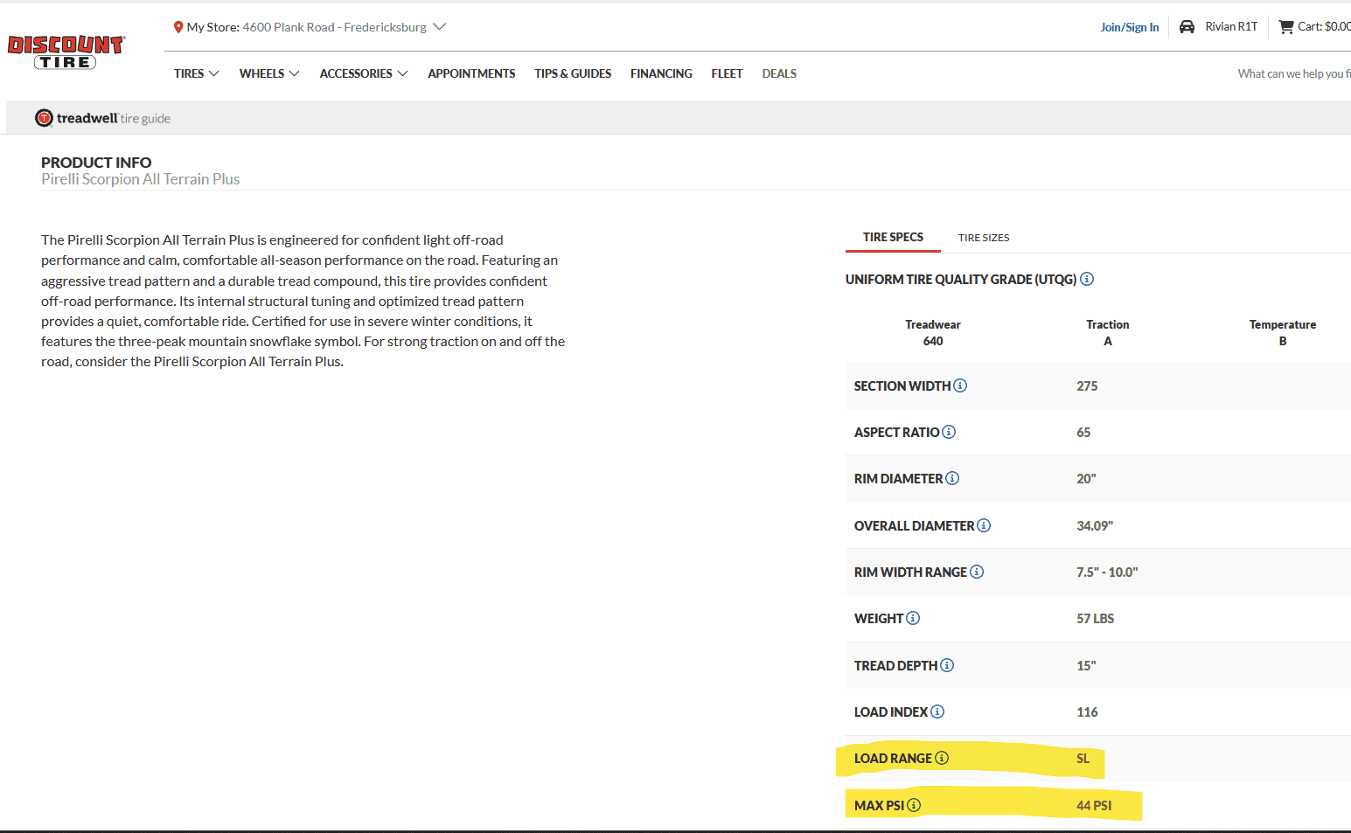
Task: Click the overall diameter value 34.09"
Action: [x=1095, y=525]
